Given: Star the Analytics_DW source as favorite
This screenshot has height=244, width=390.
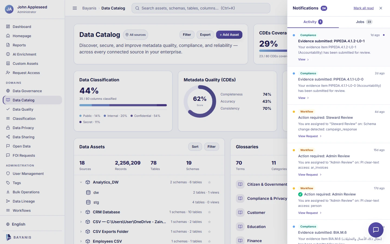Looking at the screenshot, I should (209, 182).
